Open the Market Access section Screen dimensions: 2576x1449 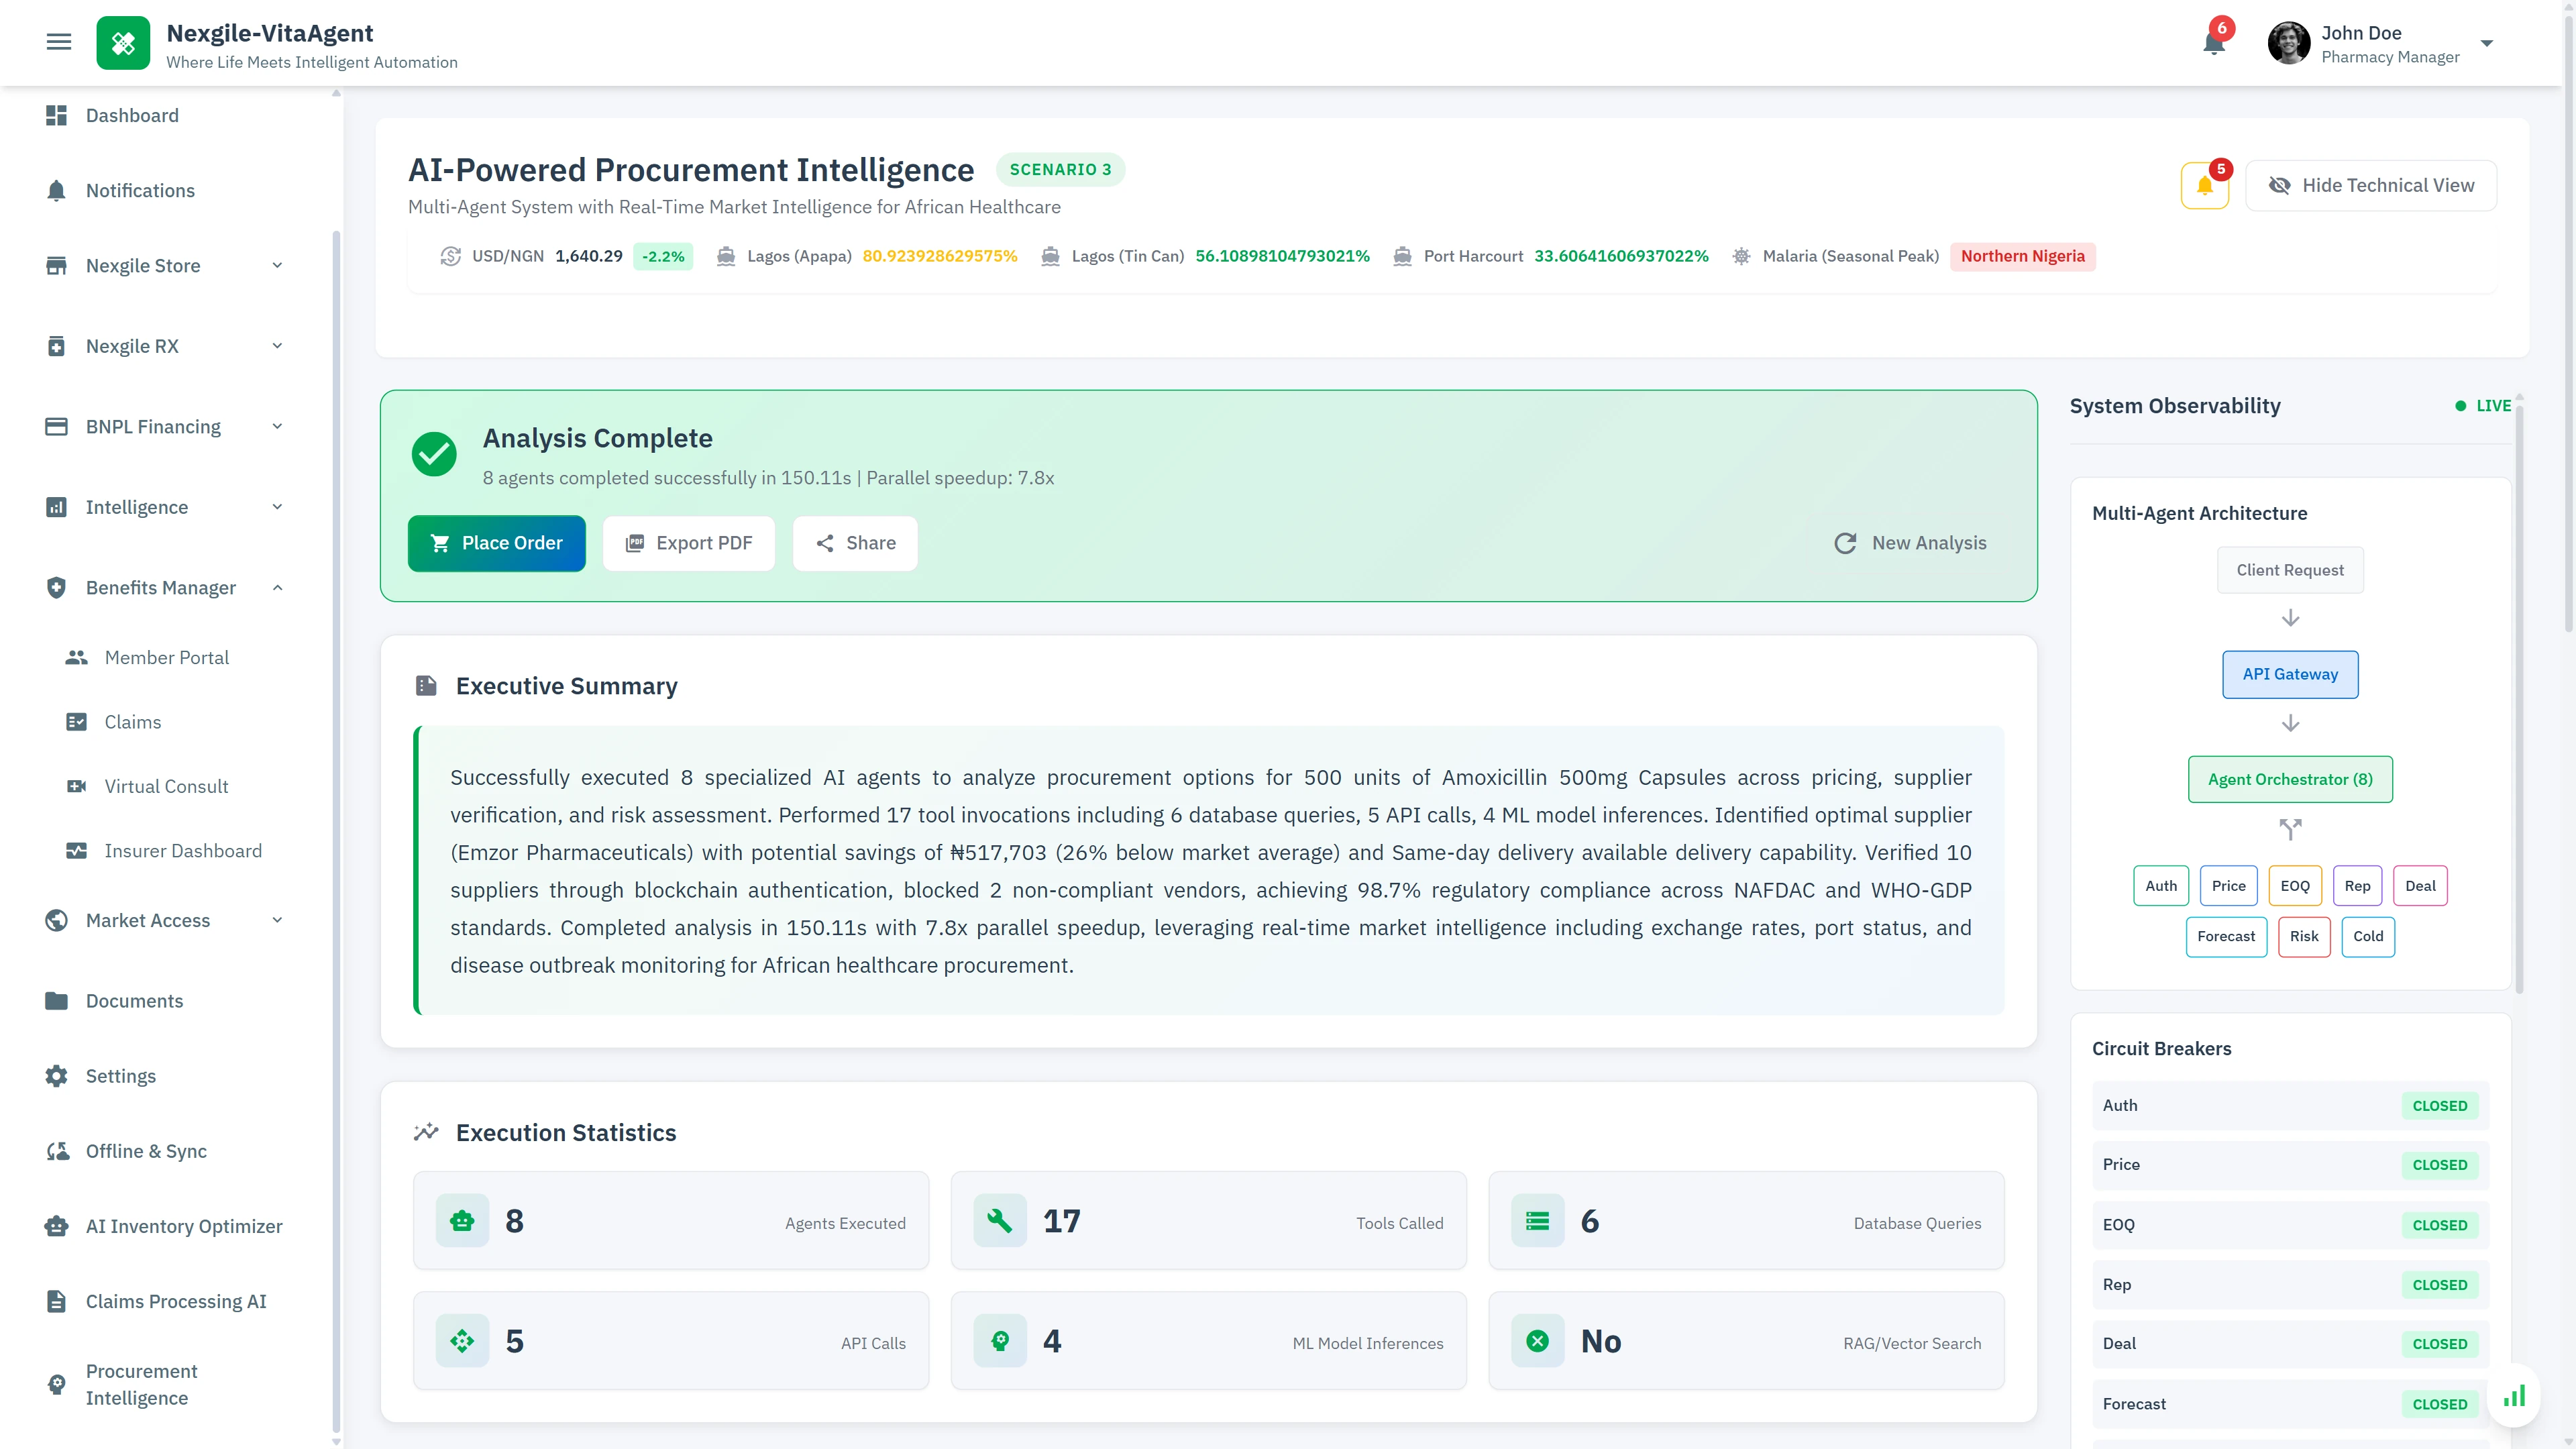(148, 920)
